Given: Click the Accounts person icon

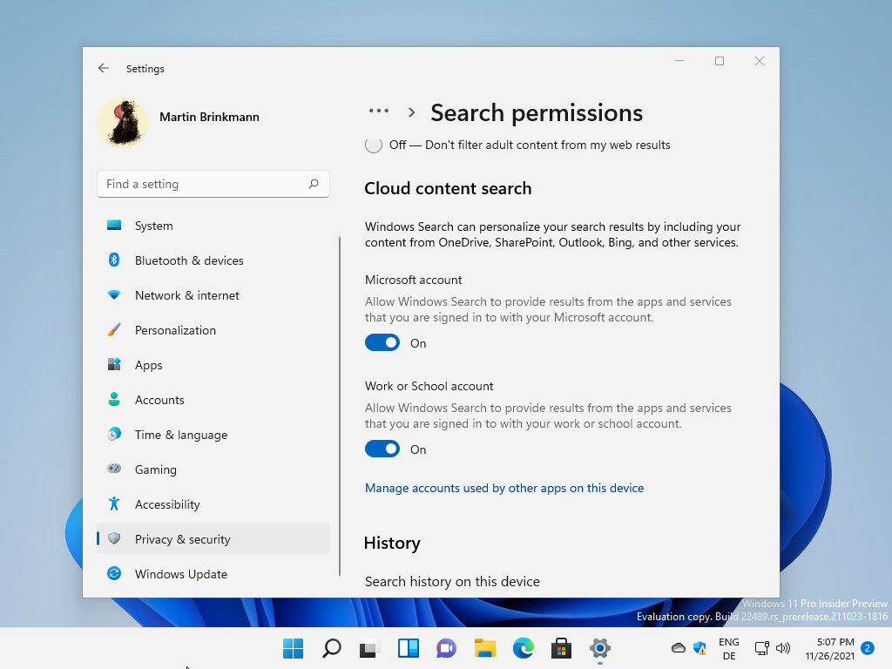Looking at the screenshot, I should pyautogui.click(x=114, y=399).
